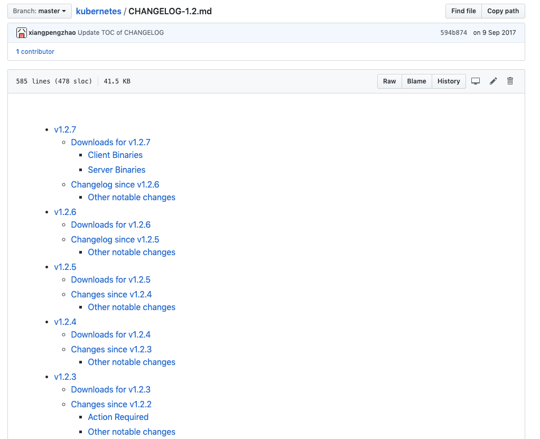Jump to the v1.2.3 section

point(65,377)
